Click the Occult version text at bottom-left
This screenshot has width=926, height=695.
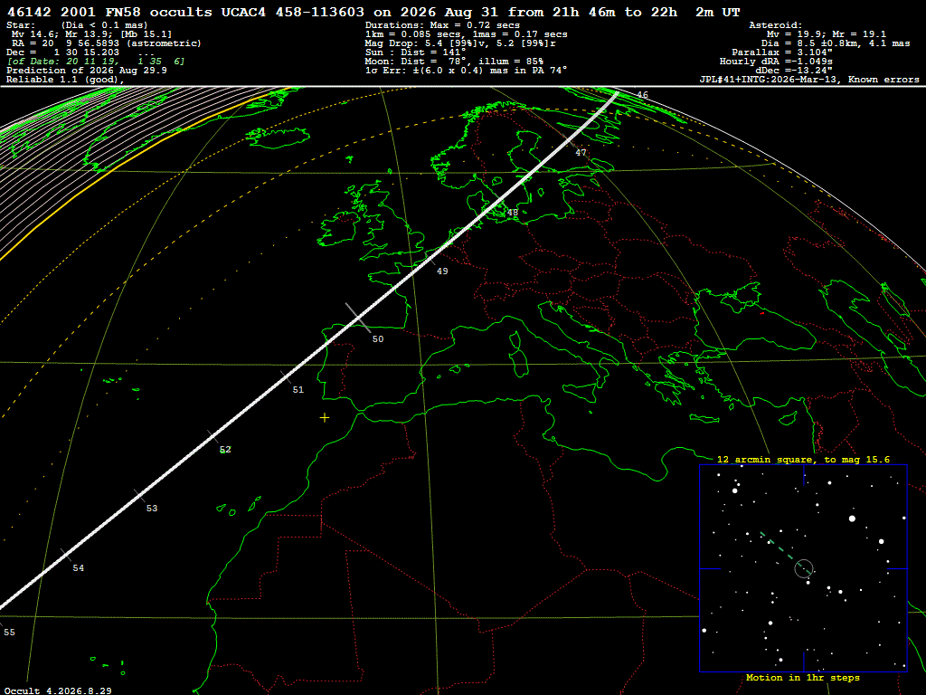tap(58, 690)
